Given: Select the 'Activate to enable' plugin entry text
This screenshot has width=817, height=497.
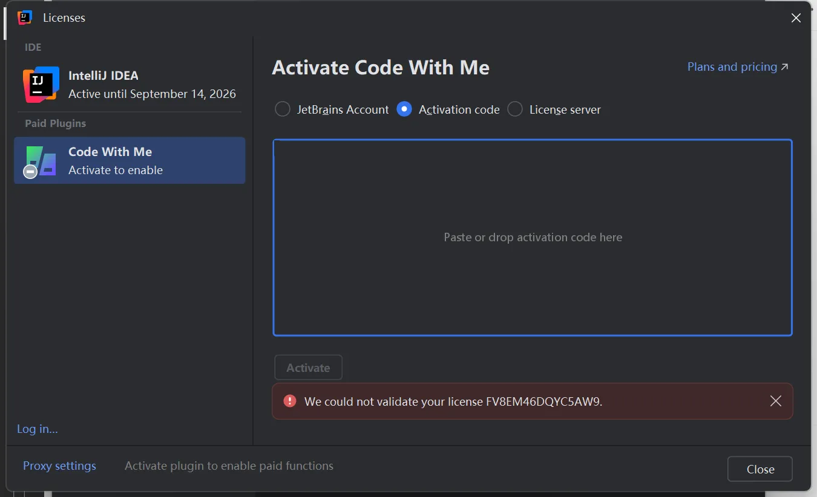Looking at the screenshot, I should pos(116,171).
